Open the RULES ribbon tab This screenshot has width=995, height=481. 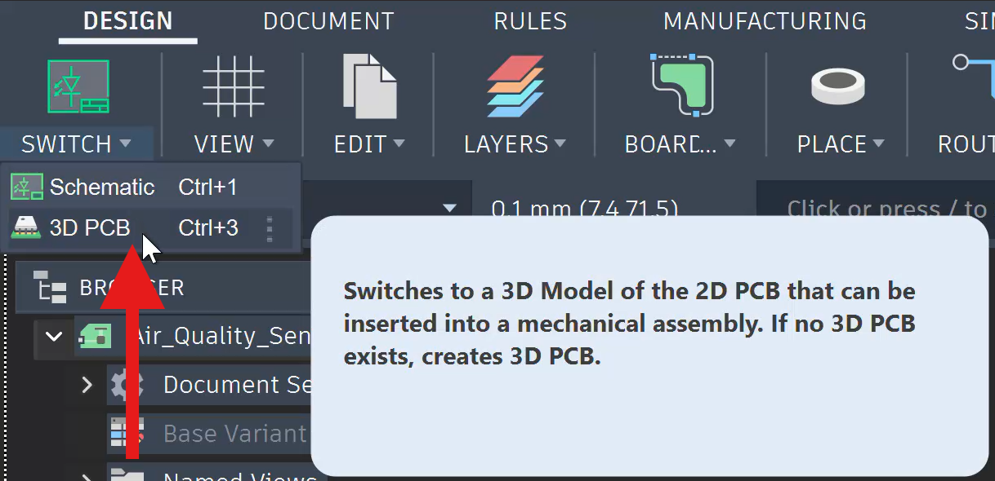pyautogui.click(x=529, y=21)
